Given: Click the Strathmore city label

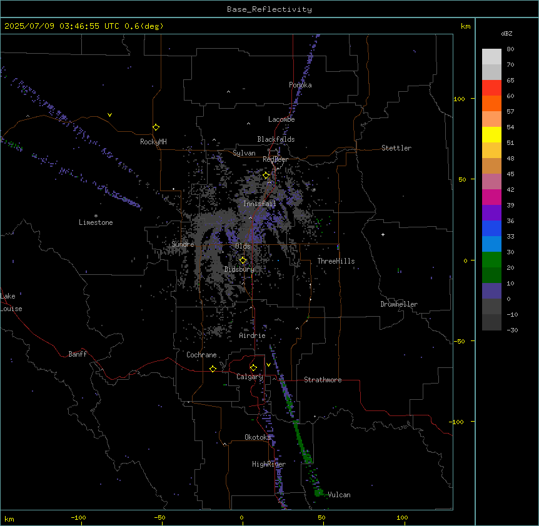Looking at the screenshot, I should 323,380.
